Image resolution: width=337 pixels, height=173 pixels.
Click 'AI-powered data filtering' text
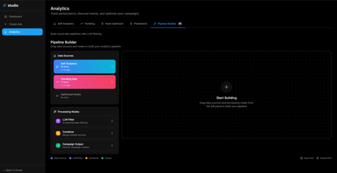click(75, 123)
